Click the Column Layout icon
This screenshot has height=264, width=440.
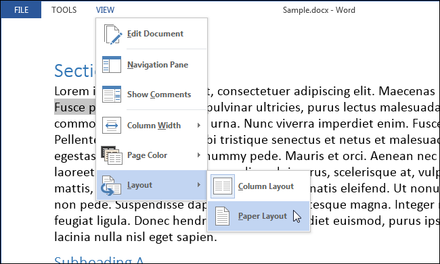coord(223,186)
